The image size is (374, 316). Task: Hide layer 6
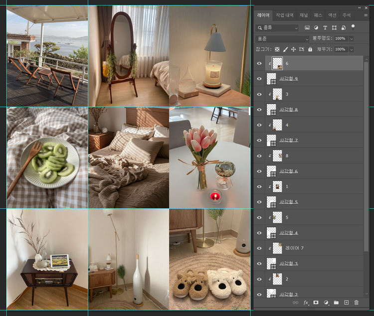point(259,63)
